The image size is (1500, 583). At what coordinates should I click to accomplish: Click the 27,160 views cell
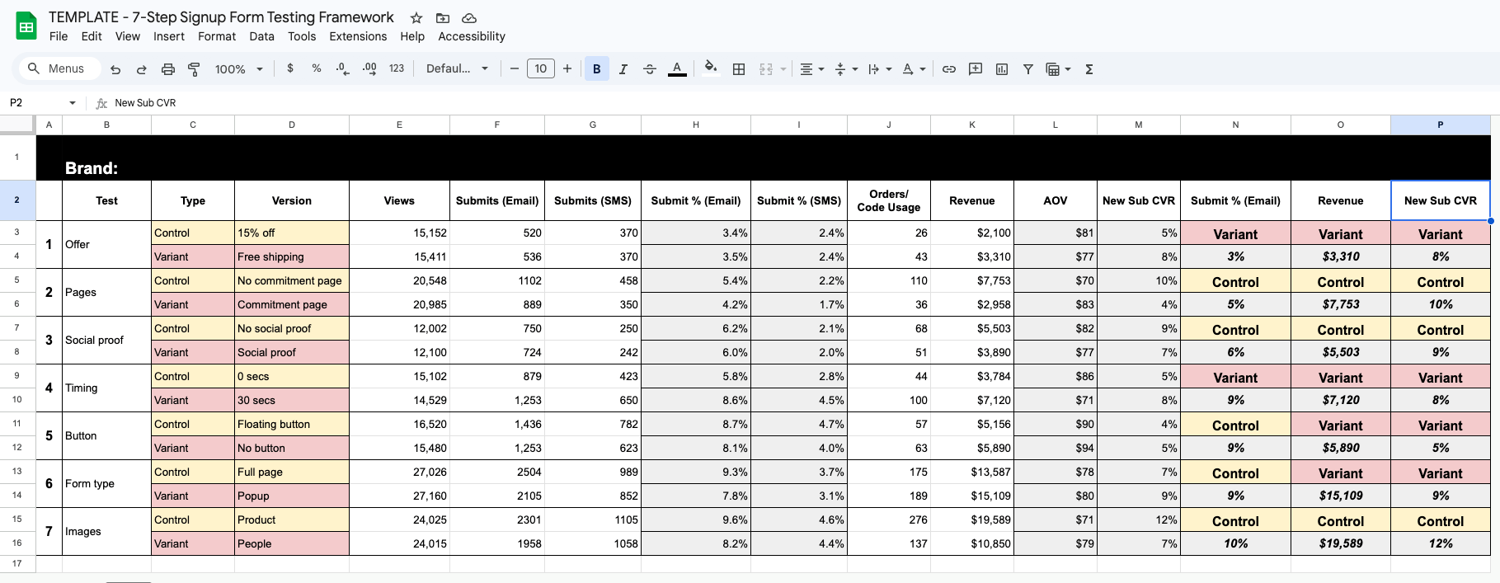(399, 496)
